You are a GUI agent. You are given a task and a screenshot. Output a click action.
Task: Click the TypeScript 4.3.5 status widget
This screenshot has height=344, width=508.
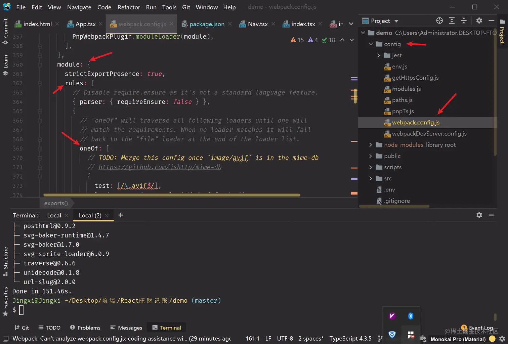pyautogui.click(x=350, y=339)
